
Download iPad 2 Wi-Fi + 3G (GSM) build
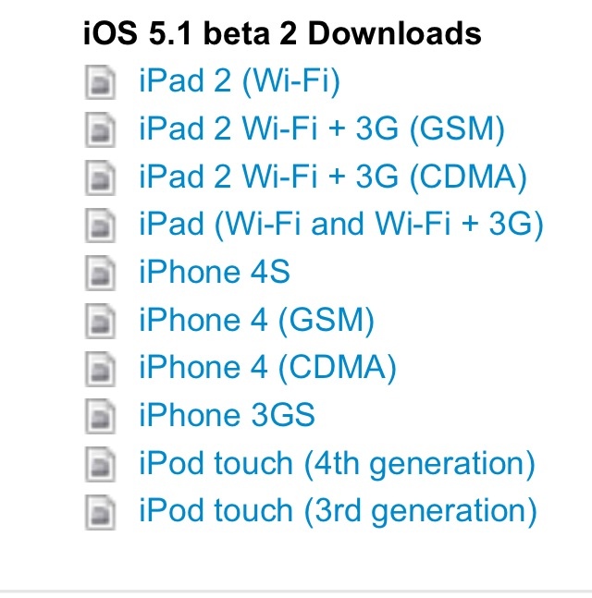[322, 128]
